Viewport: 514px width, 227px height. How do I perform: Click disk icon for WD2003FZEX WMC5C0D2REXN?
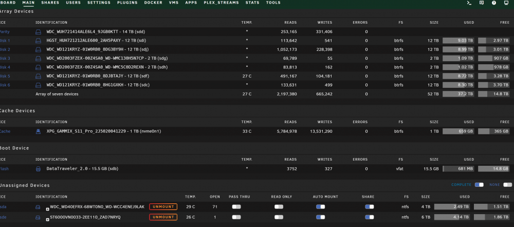coord(39,67)
